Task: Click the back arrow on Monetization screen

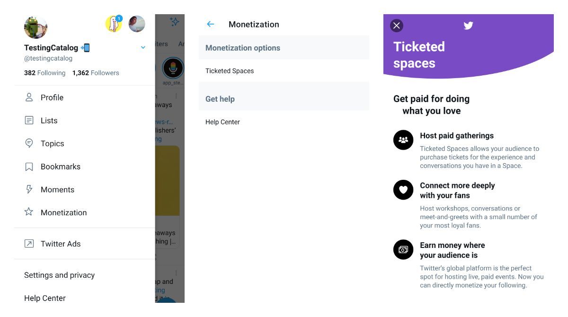Action: [x=211, y=24]
